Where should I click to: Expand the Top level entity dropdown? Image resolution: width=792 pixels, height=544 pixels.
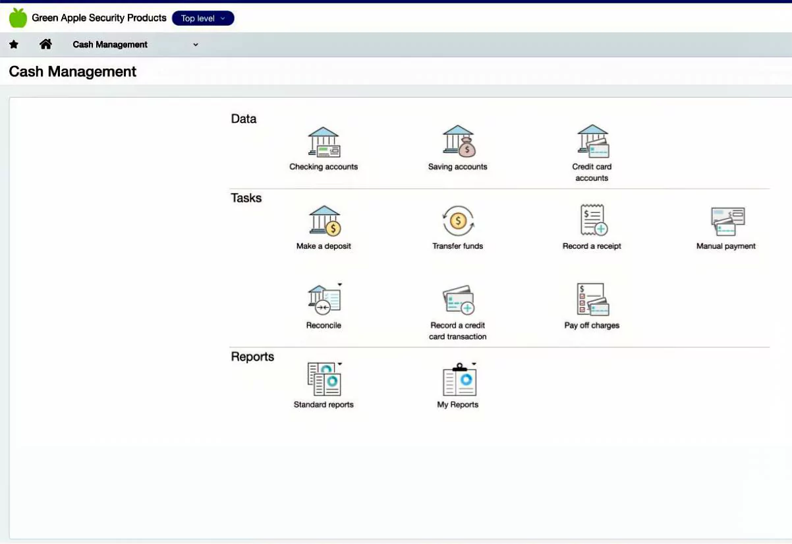tap(203, 18)
